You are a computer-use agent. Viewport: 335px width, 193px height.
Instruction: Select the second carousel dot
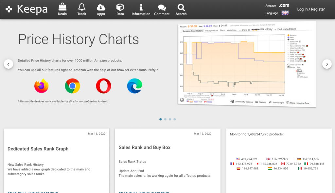click(165, 119)
